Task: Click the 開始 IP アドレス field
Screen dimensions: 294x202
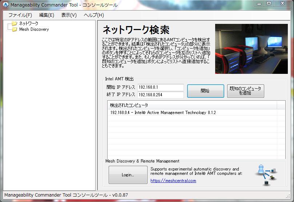Action: click(161, 87)
